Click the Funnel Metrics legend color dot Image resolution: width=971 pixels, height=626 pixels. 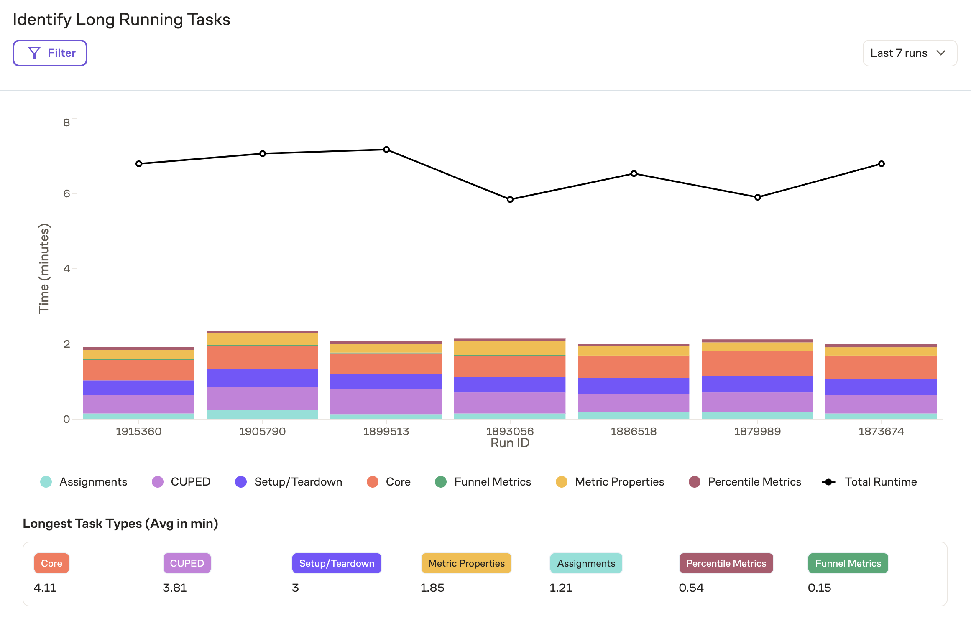pyautogui.click(x=441, y=481)
